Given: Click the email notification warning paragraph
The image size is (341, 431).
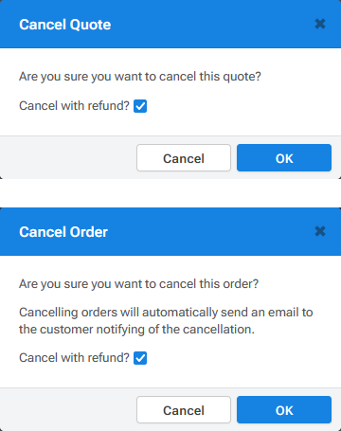Looking at the screenshot, I should [166, 321].
